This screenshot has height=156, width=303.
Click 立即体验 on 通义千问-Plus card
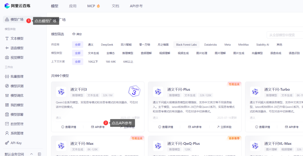click(x=224, y=127)
